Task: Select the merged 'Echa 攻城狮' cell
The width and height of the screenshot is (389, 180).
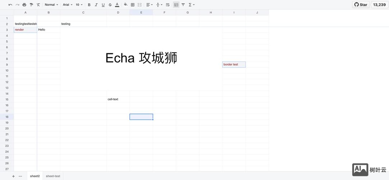Action: (141, 59)
